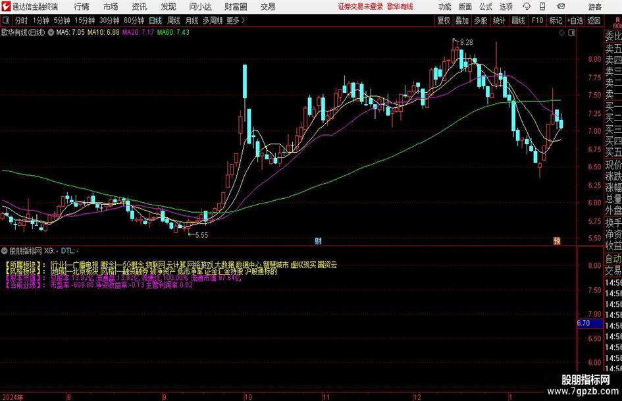Open the F10 company info button

click(x=538, y=20)
